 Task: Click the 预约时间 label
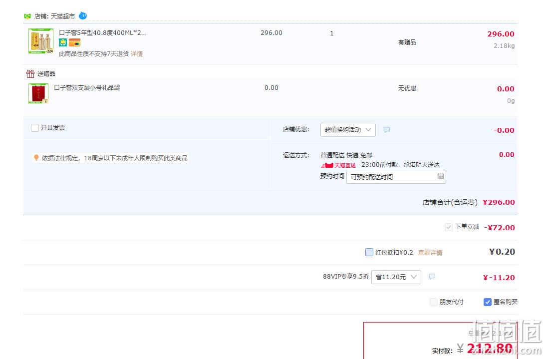[x=332, y=176]
